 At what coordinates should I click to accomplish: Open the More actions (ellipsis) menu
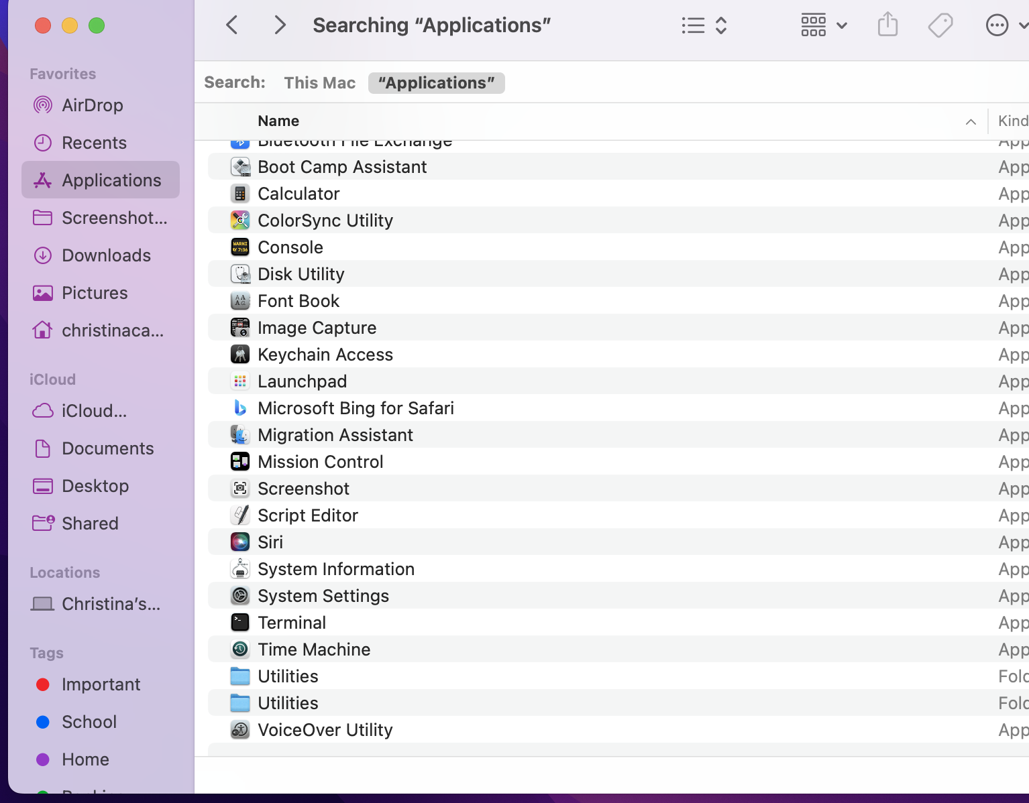pyautogui.click(x=997, y=25)
